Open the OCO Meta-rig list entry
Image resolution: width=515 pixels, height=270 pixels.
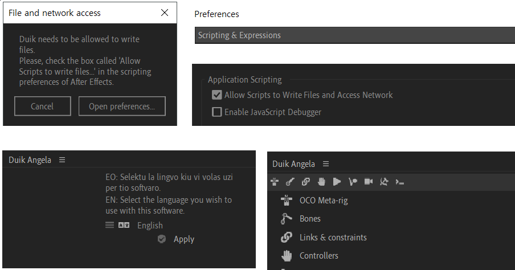314,201
